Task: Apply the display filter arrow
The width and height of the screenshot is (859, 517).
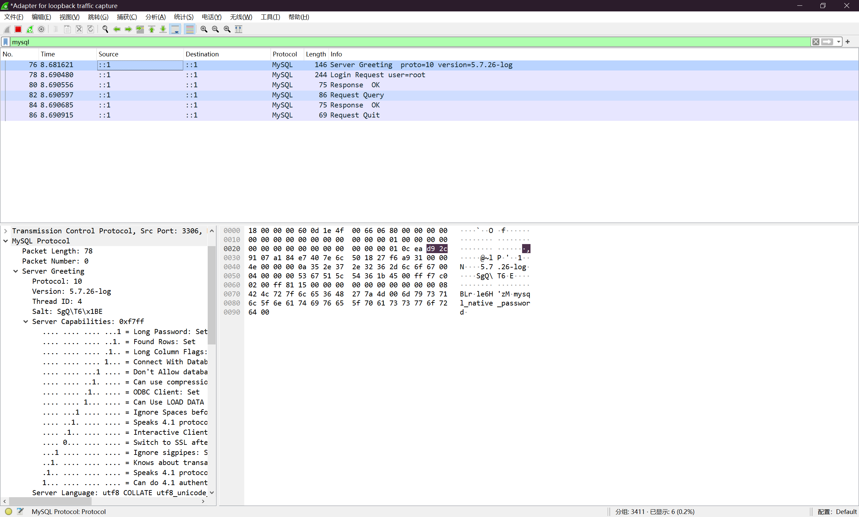Action: (x=827, y=42)
